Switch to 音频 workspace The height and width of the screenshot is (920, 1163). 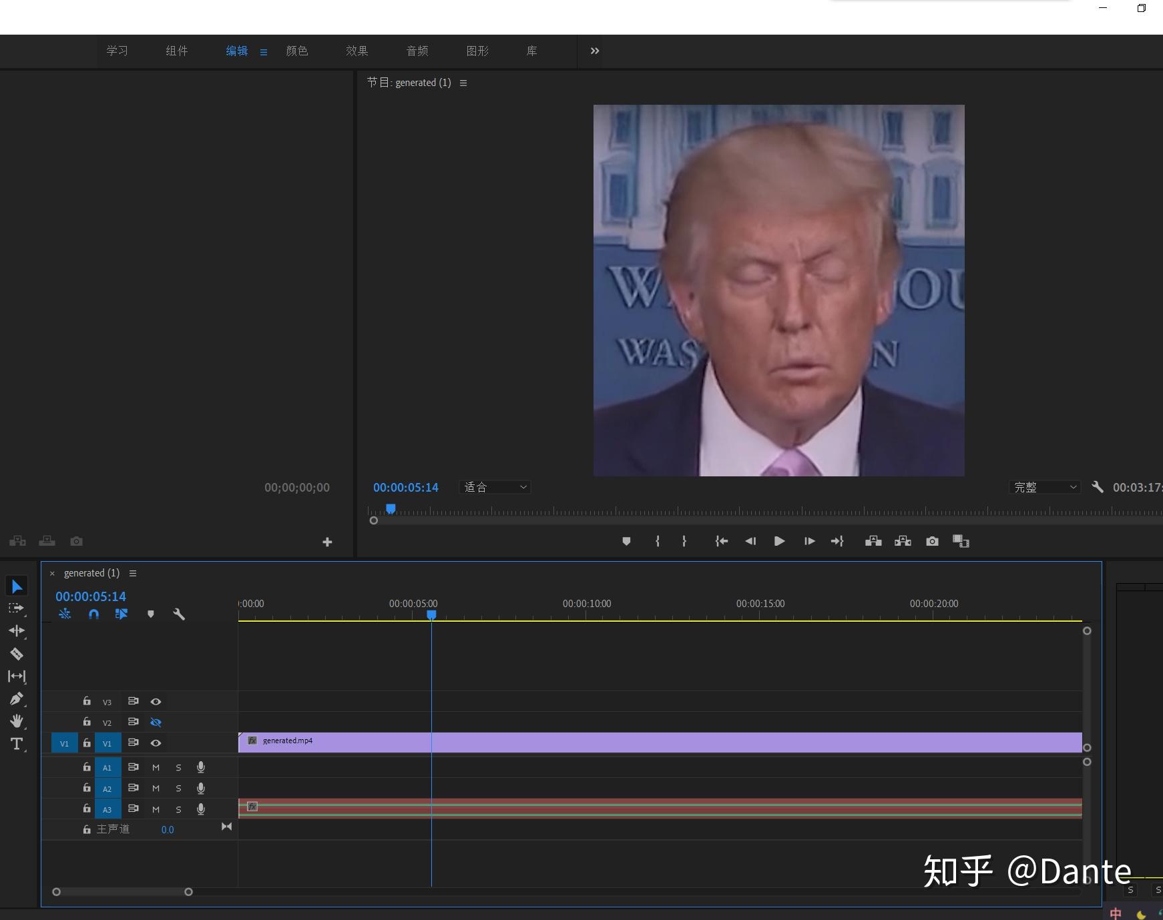click(x=417, y=51)
